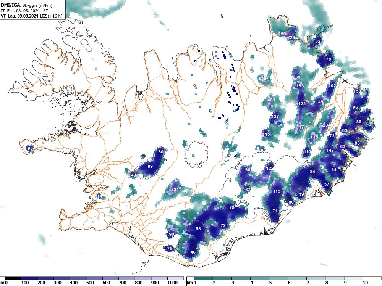Click the visibility value 72
Image resolution: width=382 pixels, height=286 pixels.
click(223, 225)
